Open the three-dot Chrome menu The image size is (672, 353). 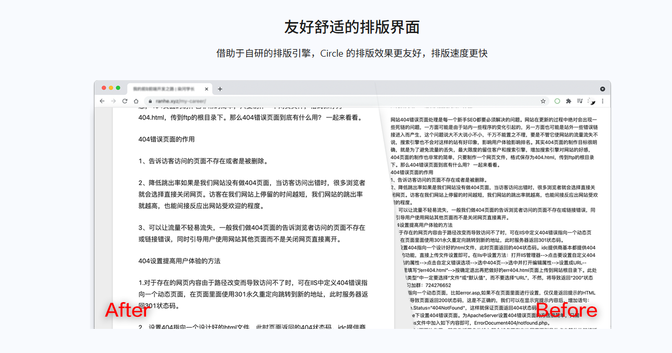pos(603,101)
